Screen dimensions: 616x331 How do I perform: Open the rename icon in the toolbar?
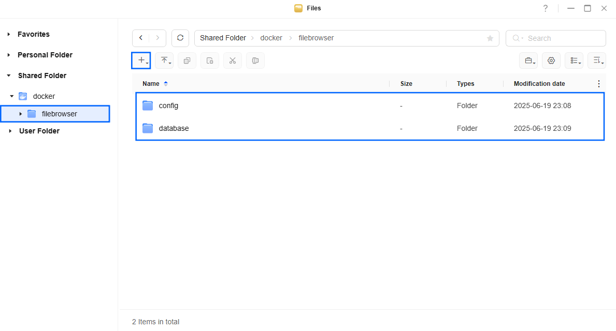click(x=255, y=61)
